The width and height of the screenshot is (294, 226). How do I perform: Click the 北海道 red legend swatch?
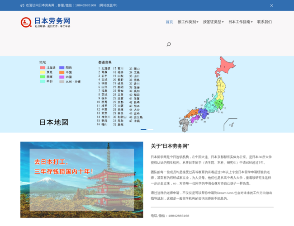point(43,68)
